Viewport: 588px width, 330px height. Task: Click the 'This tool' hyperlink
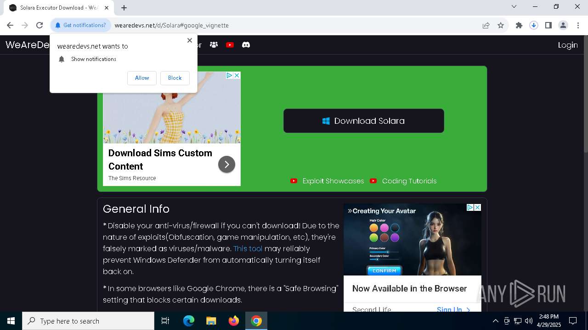coord(248,248)
